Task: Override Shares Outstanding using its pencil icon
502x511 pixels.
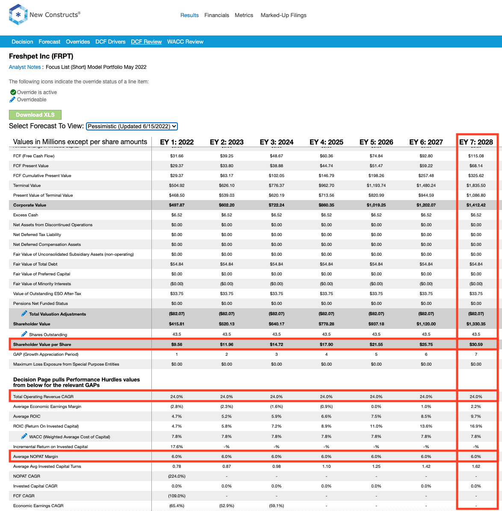Action: (x=24, y=334)
